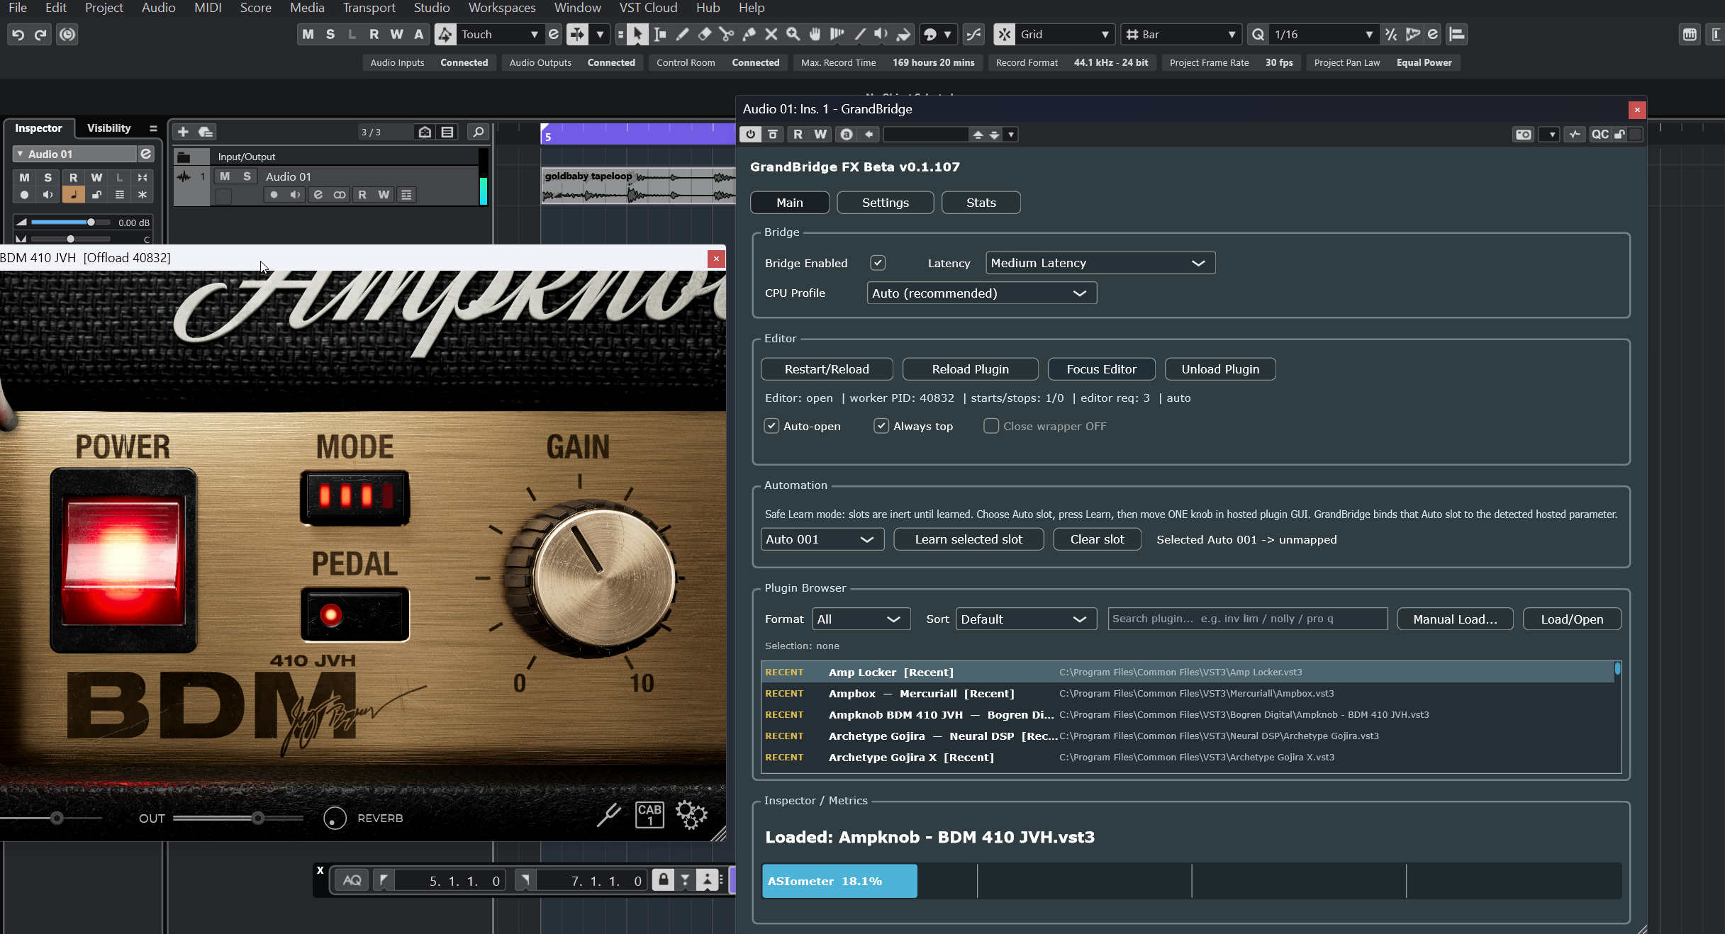Image resolution: width=1725 pixels, height=934 pixels.
Task: Select the Comp hand tool
Action: click(815, 34)
